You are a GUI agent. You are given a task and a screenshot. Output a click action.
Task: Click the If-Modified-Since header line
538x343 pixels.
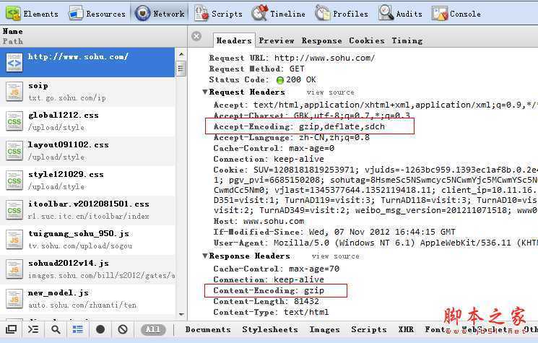(x=334, y=232)
